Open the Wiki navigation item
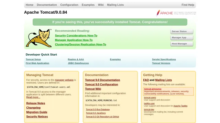The height and width of the screenshot is (123, 220). (101, 5)
